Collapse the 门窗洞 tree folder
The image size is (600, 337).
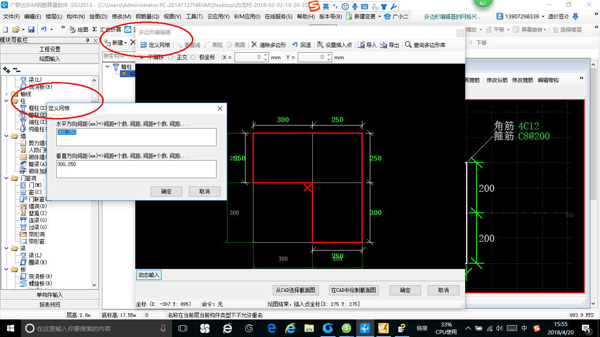click(x=6, y=178)
